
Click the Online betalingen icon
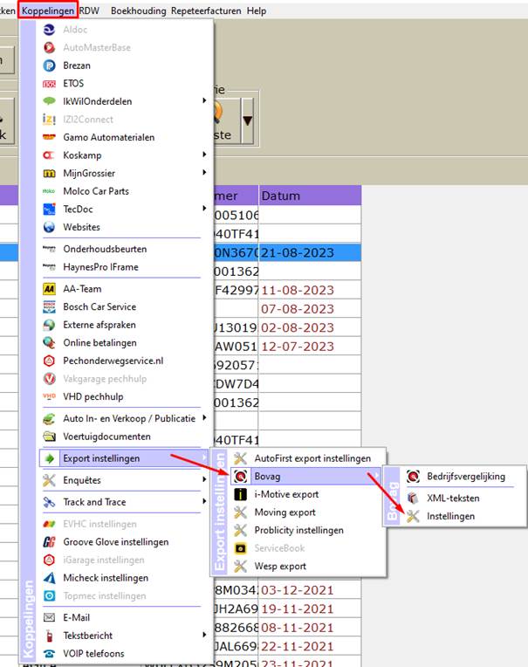(x=50, y=342)
